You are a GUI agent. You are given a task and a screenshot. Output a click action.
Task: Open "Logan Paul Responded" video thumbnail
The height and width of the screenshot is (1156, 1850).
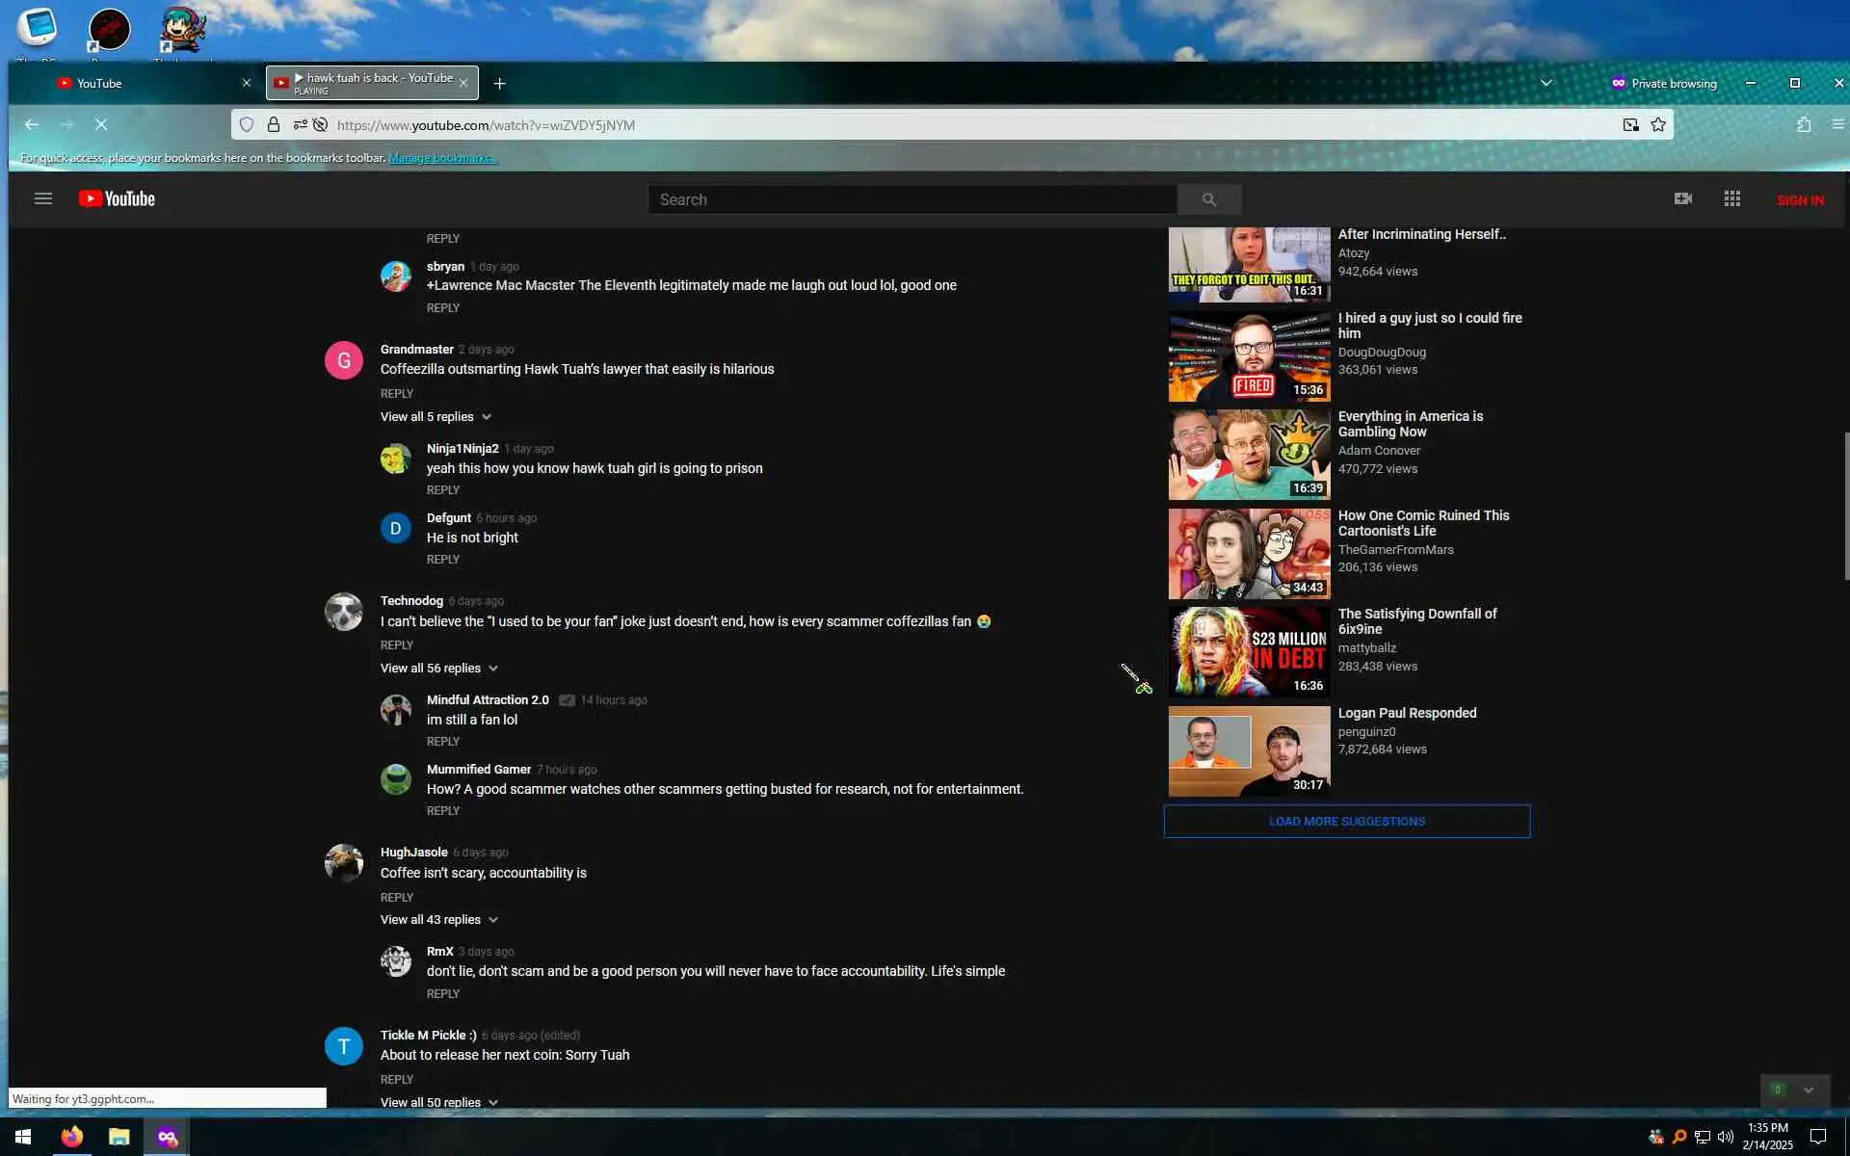(x=1249, y=751)
